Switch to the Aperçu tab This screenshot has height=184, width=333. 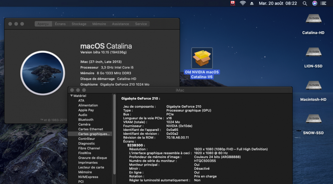43,24
